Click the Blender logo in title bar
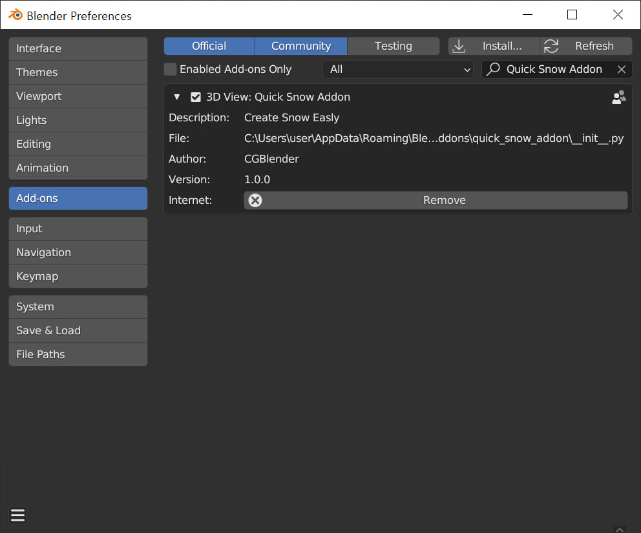Screen dimensions: 641x533 point(16,15)
